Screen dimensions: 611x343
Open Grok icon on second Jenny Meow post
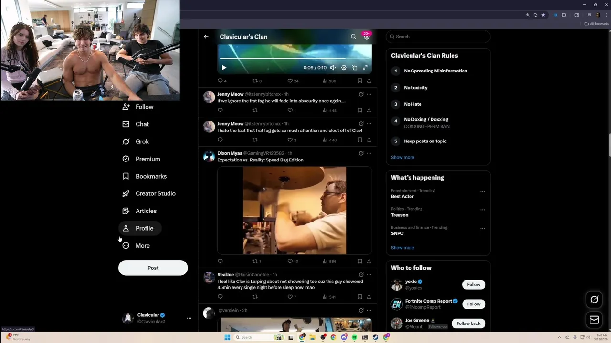[x=361, y=124]
